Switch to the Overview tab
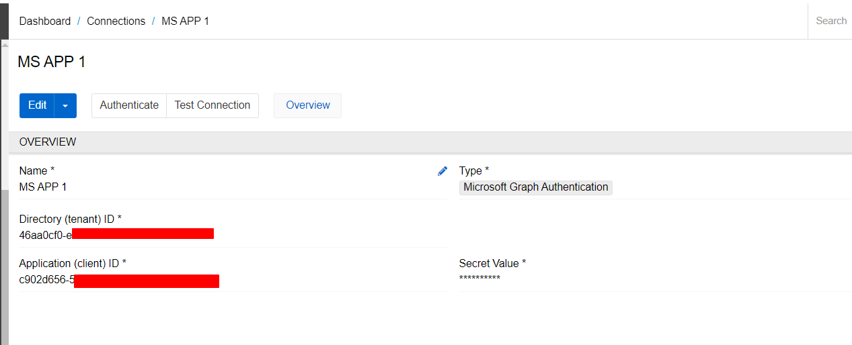 (x=307, y=105)
